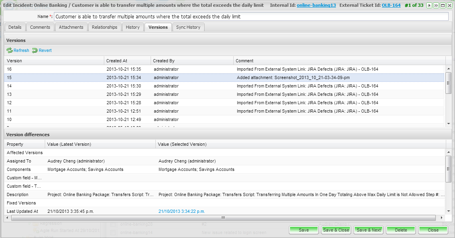Open the Sync History tab
The image size is (455, 238).
[188, 27]
